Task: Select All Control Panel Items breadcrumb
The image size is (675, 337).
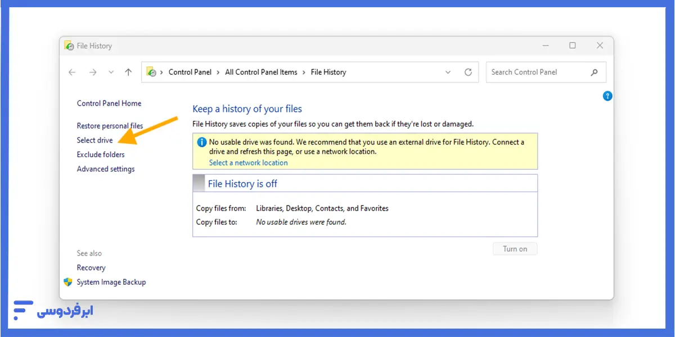Action: (261, 72)
